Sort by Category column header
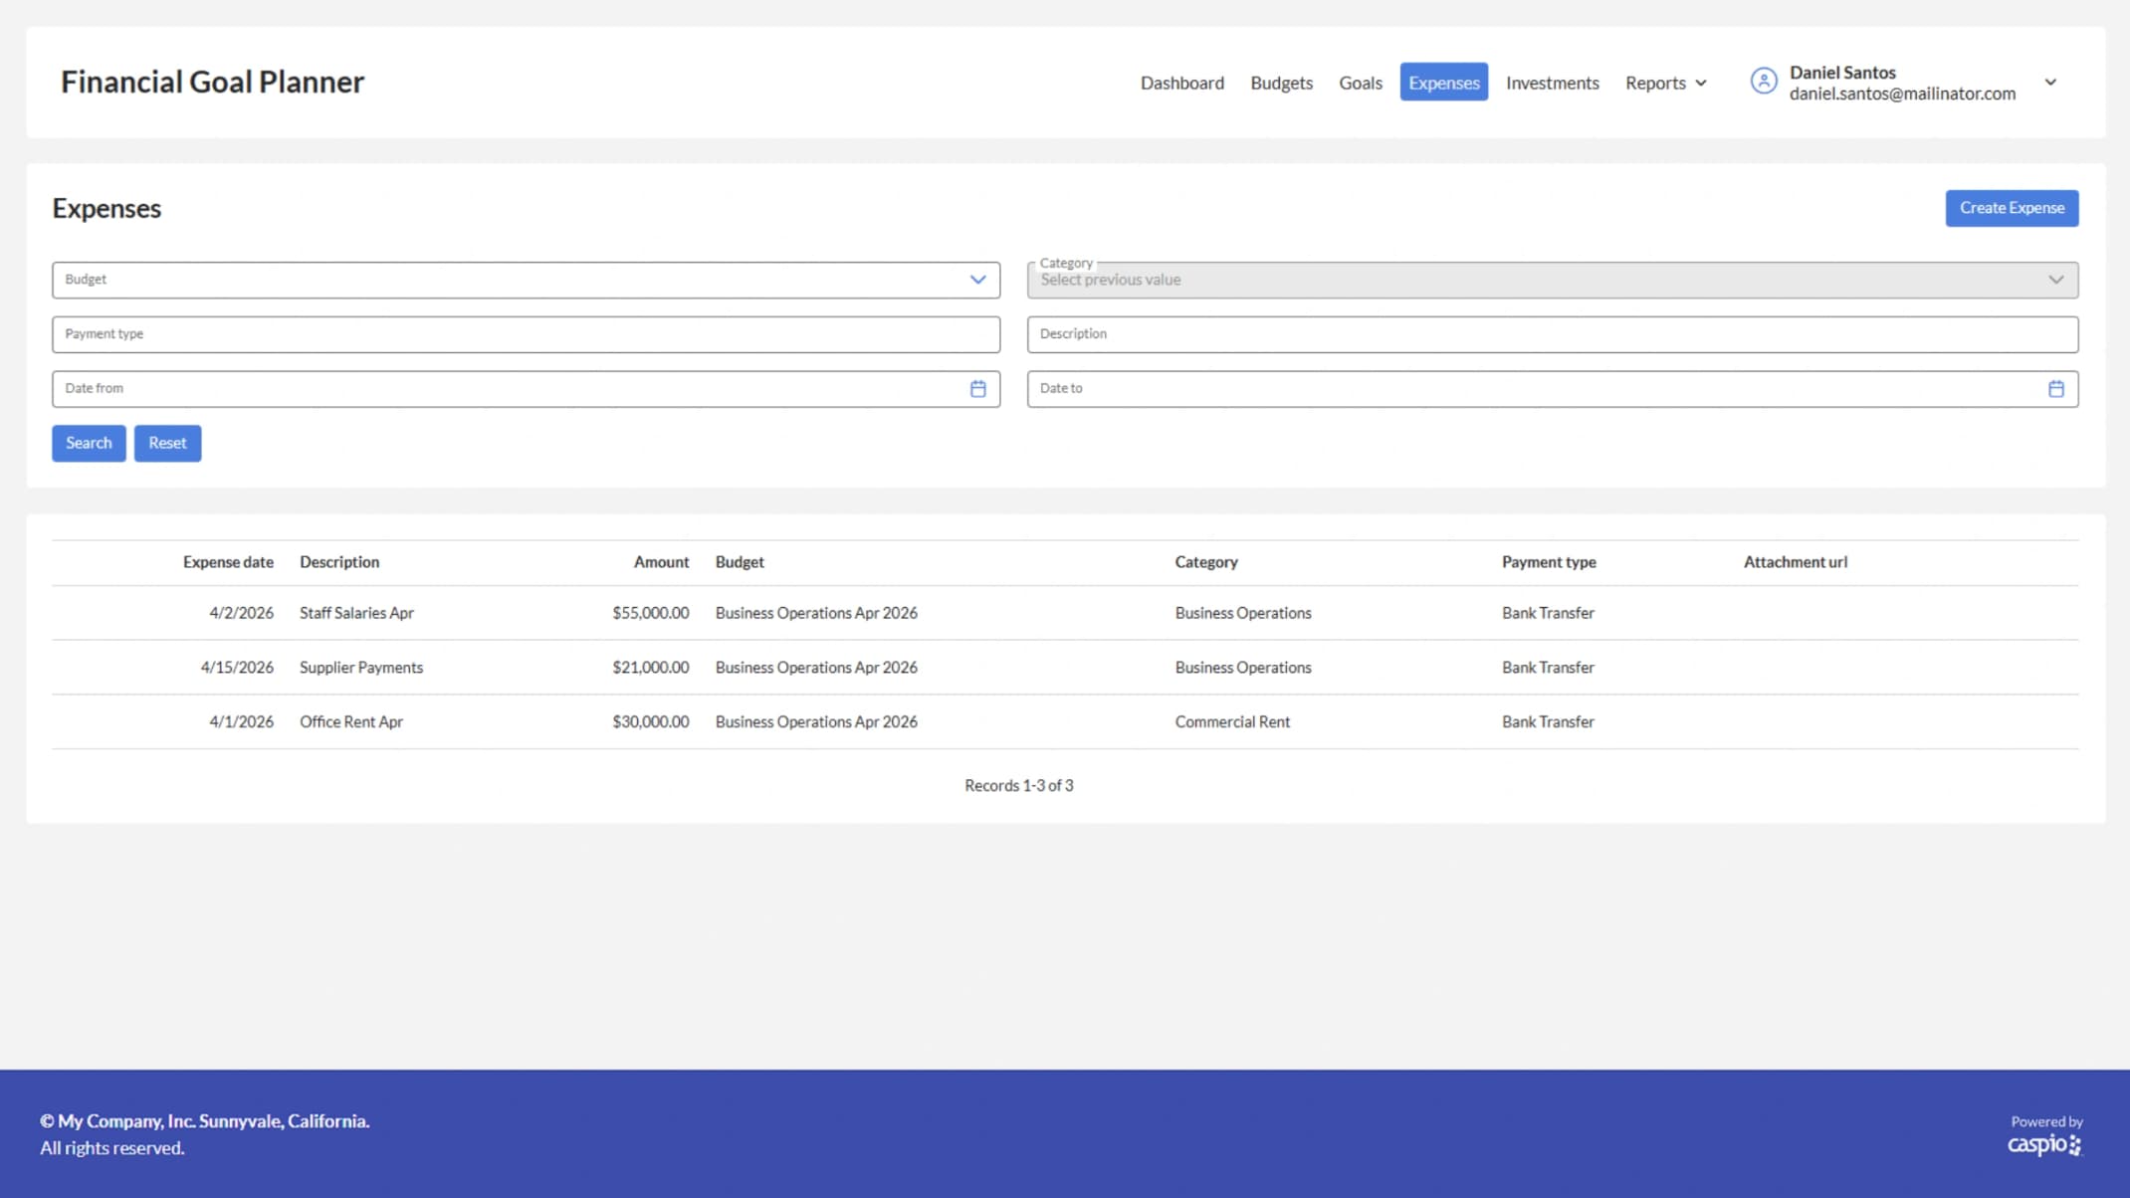Image resolution: width=2130 pixels, height=1198 pixels. tap(1205, 562)
